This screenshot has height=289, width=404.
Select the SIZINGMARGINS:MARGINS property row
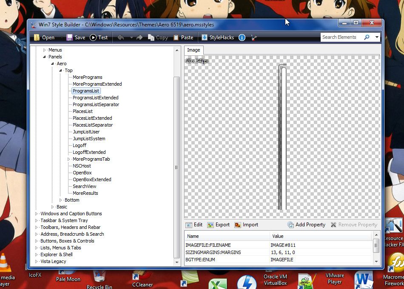278,252
